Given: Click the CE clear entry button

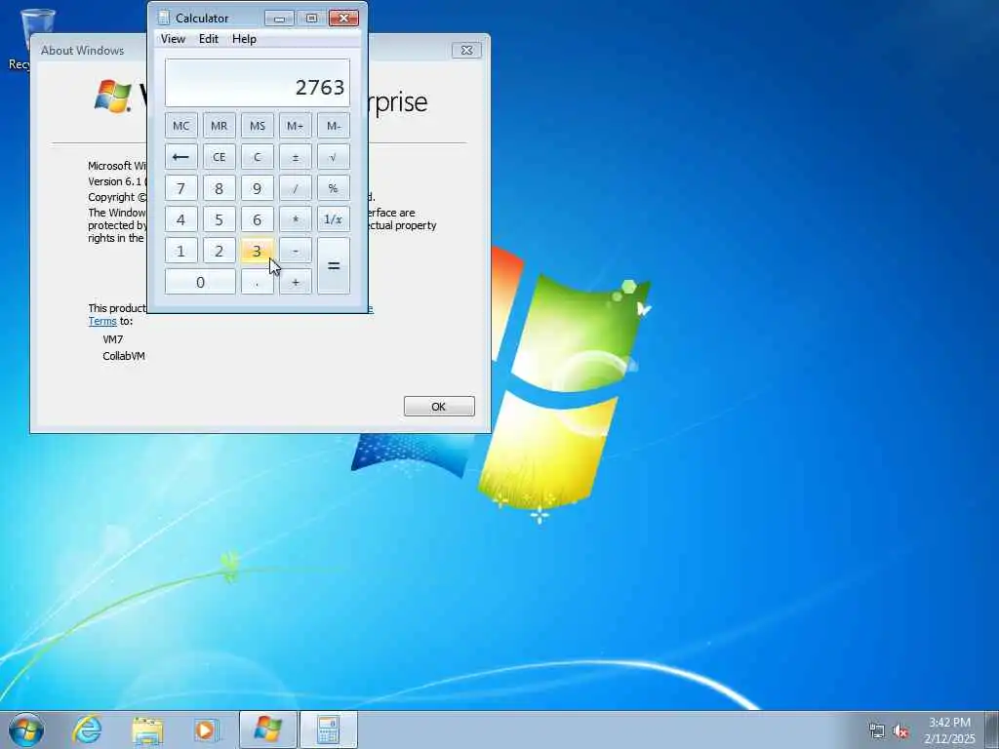Looking at the screenshot, I should click(220, 157).
